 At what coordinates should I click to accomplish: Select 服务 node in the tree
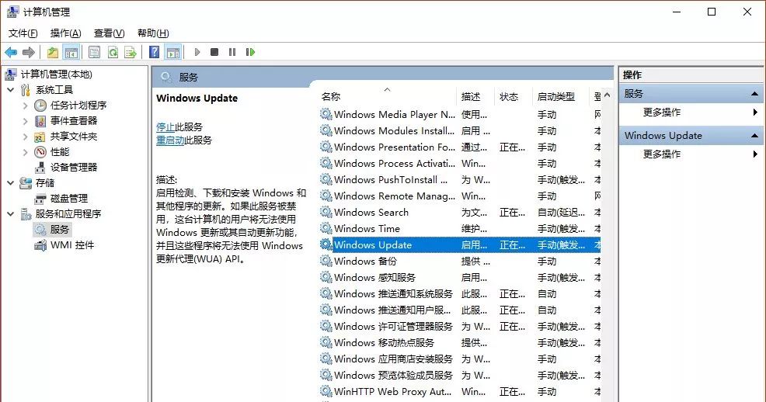tap(60, 229)
